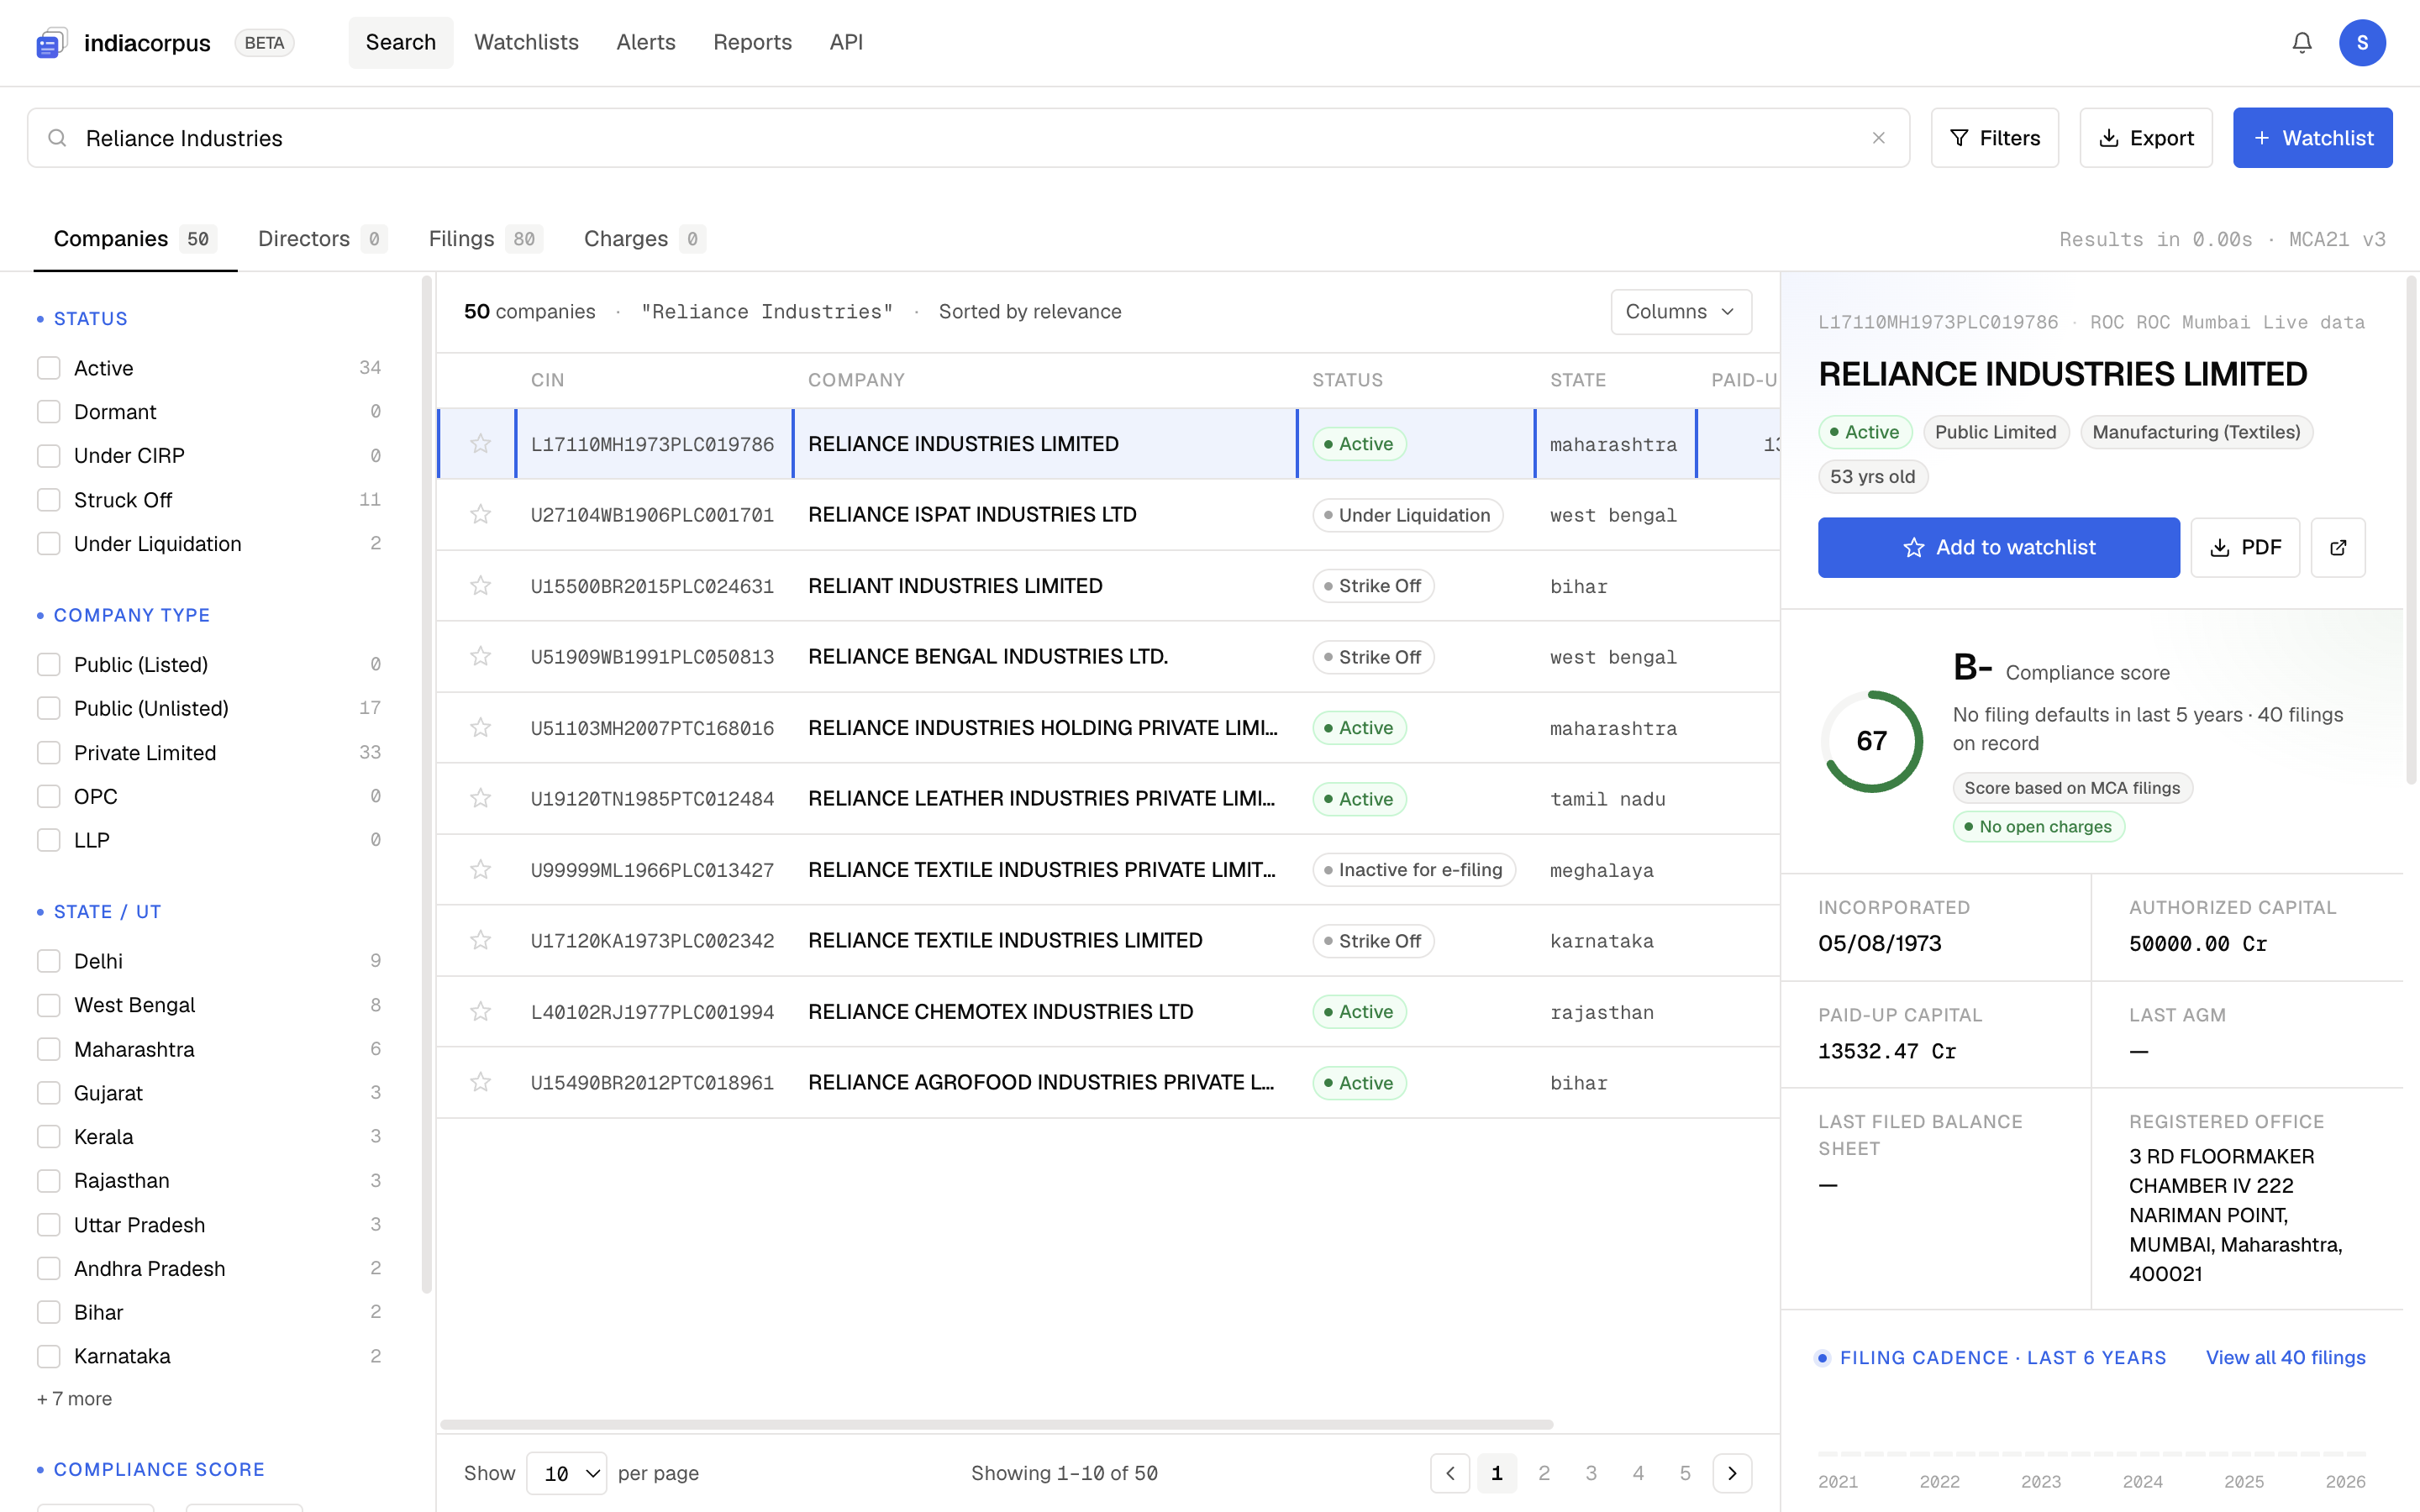Export the search results
This screenshot has width=2420, height=1512.
pyautogui.click(x=2146, y=138)
